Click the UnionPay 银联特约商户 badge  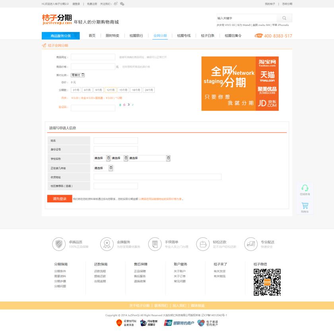click(179, 323)
